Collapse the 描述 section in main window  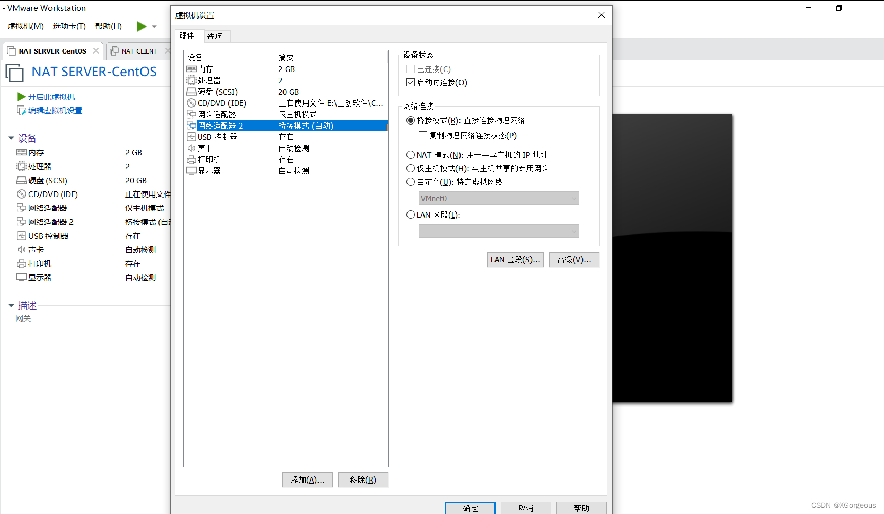11,305
